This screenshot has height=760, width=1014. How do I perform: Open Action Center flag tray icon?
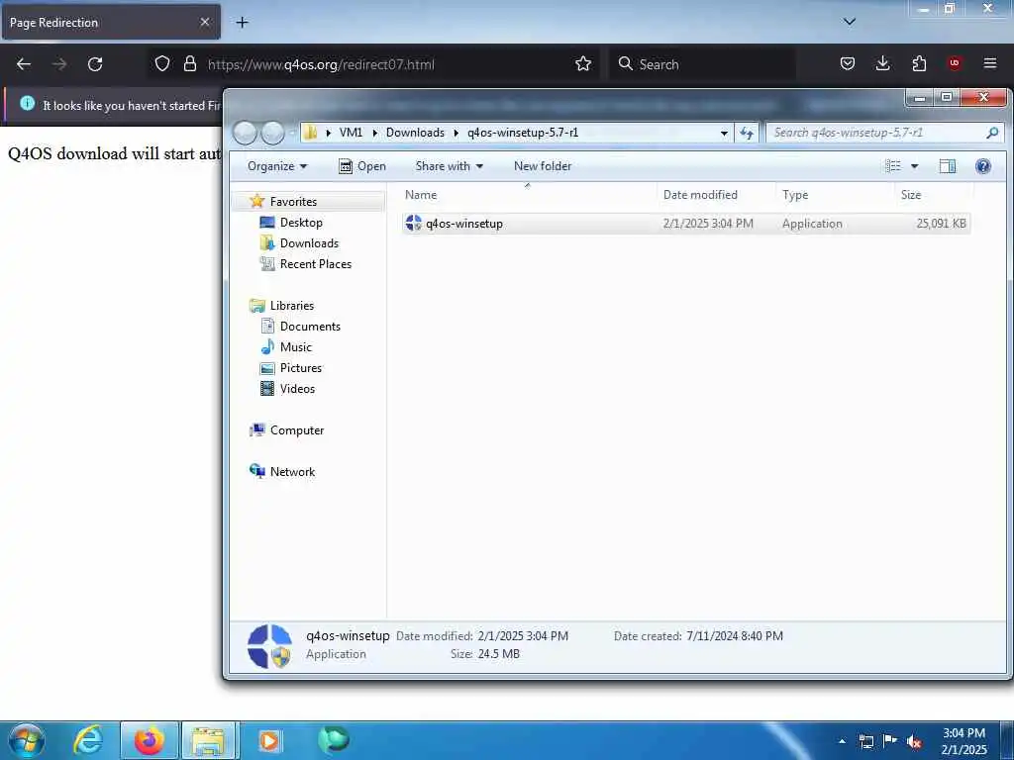click(x=890, y=741)
